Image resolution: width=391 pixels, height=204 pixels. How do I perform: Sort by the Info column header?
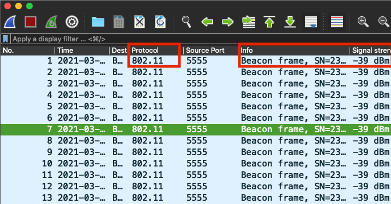coord(294,51)
